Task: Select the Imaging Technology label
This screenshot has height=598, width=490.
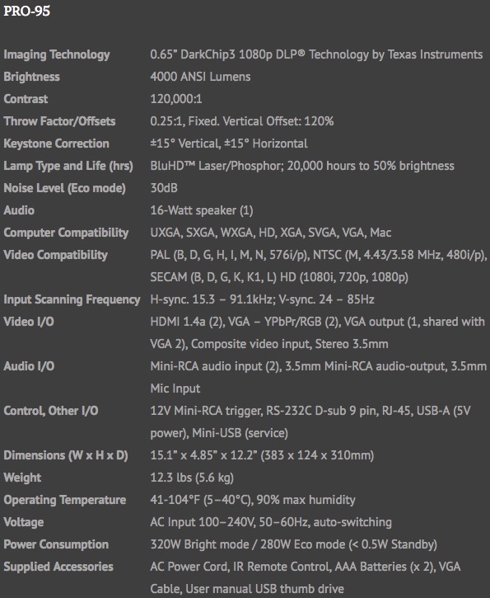Action: (x=57, y=54)
